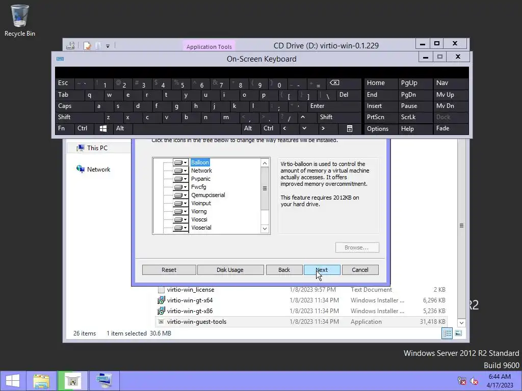Toggle the Fn key on keyboard
The width and height of the screenshot is (522, 391).
65,129
